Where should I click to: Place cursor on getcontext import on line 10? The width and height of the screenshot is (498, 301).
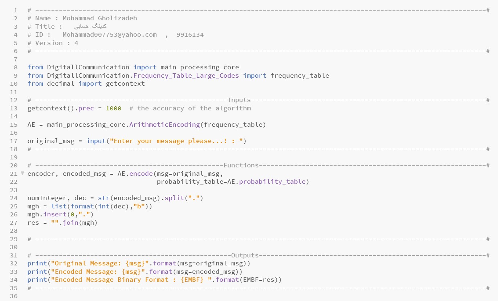click(x=125, y=84)
